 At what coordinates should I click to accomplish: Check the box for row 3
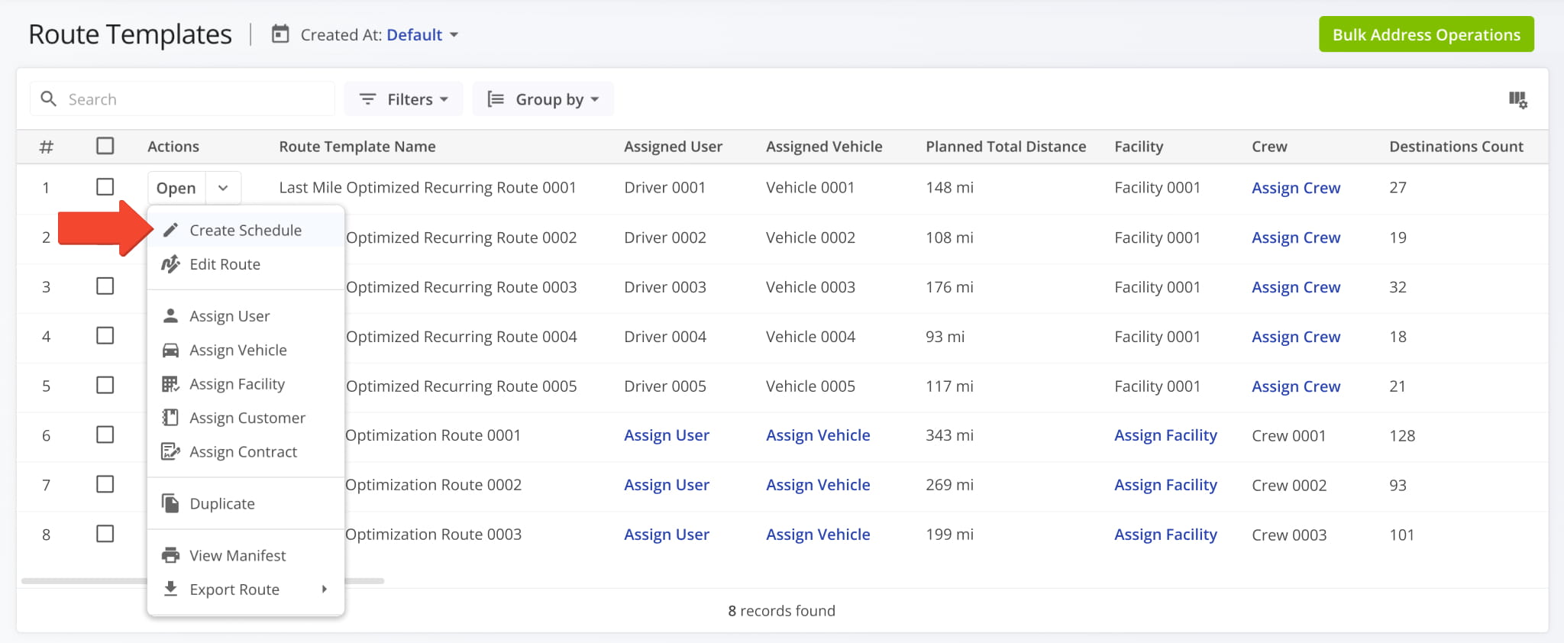pyautogui.click(x=105, y=286)
